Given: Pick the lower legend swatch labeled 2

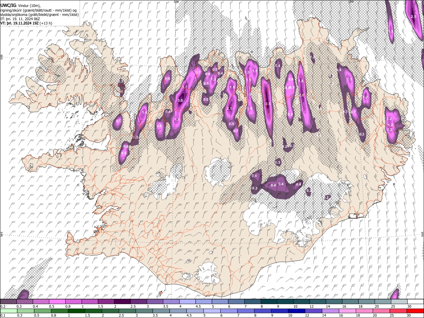Looking at the screenshot, I should point(110,311).
